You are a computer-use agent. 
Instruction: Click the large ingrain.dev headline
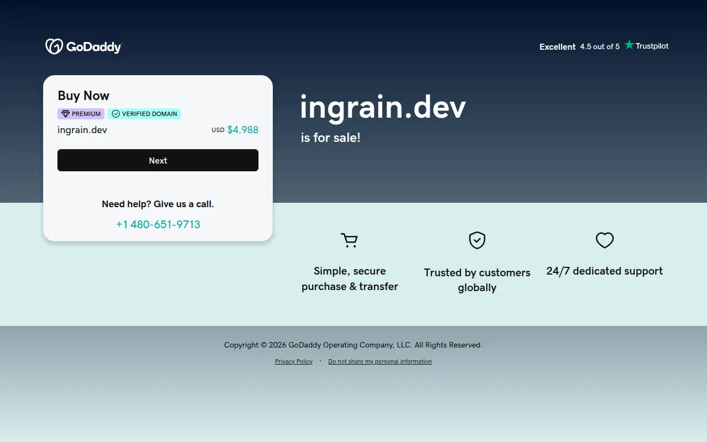pyautogui.click(x=383, y=107)
